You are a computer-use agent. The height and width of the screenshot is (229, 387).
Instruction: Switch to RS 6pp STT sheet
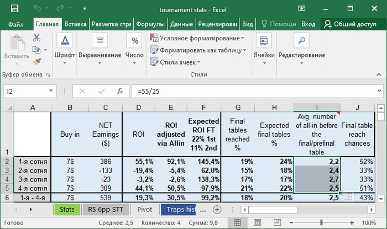(x=106, y=210)
